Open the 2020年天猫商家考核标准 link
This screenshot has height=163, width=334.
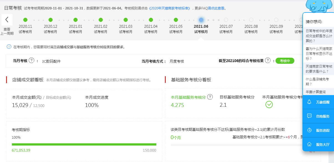click(x=170, y=8)
